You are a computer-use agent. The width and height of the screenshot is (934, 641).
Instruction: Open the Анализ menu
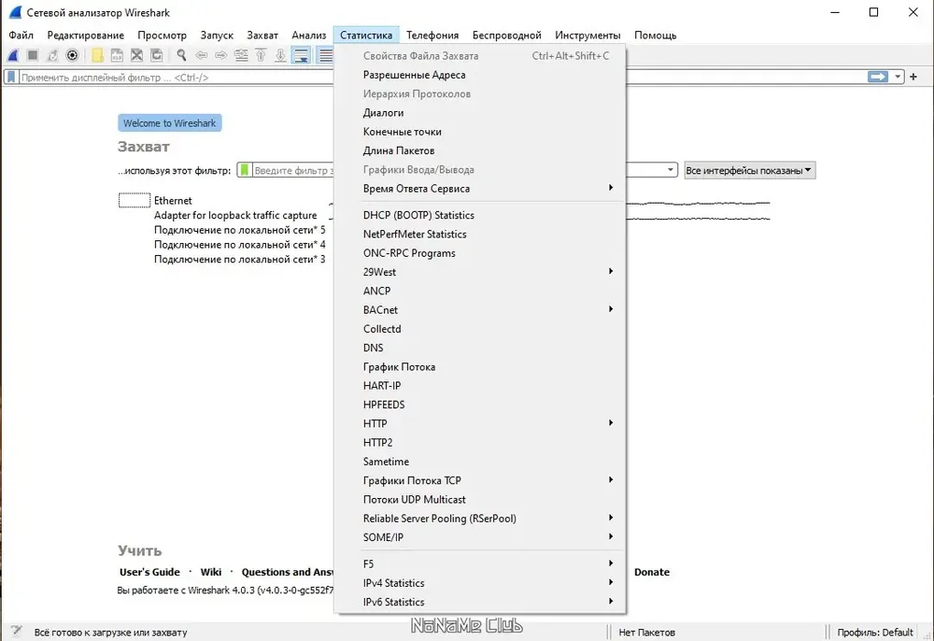[x=308, y=36]
